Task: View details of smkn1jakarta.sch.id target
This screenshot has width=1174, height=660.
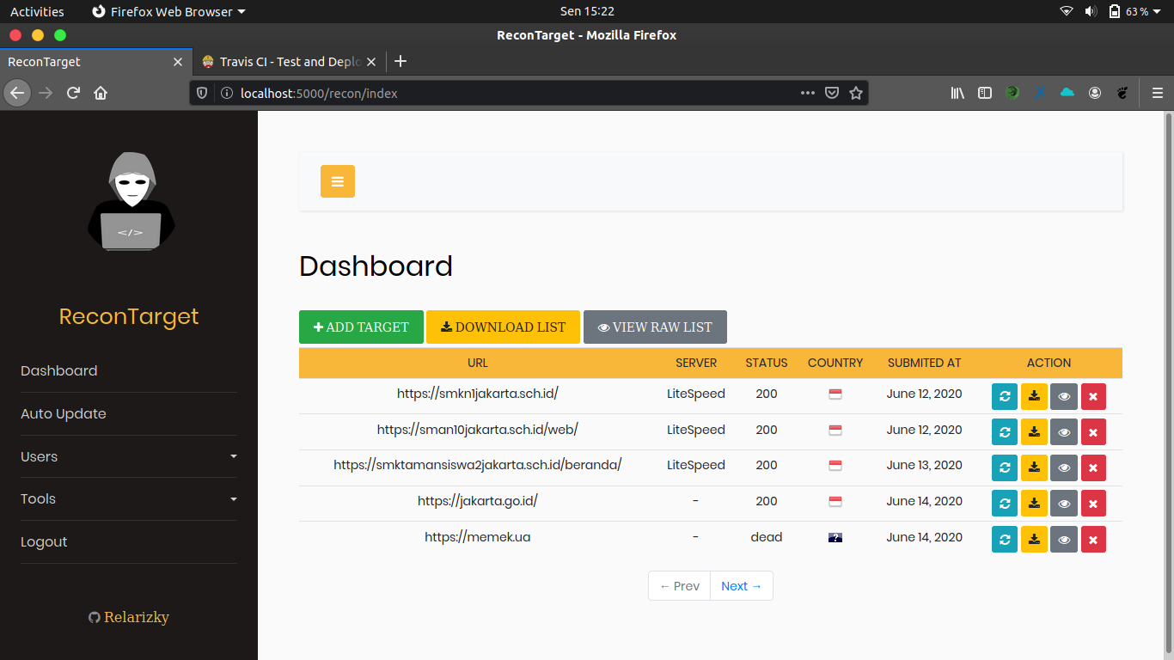Action: 1064,396
